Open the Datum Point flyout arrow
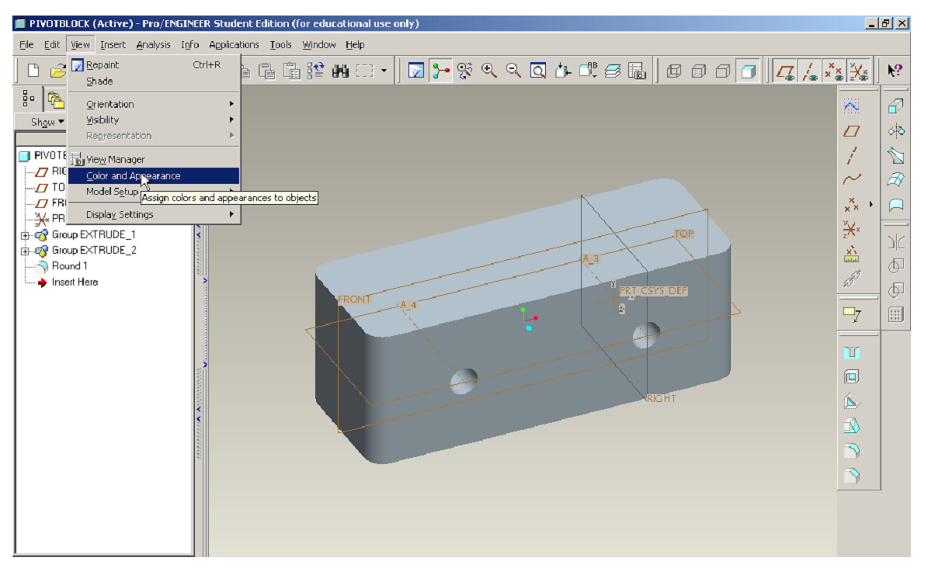Viewport: 935px width, 582px height. [871, 205]
